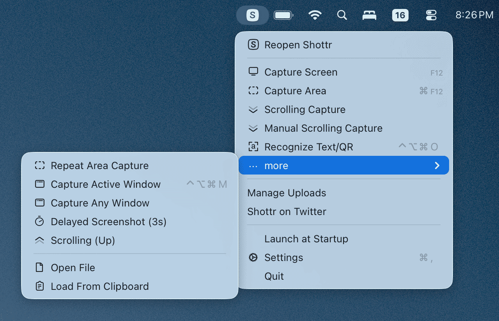The height and width of the screenshot is (321, 499).
Task: Open Spotlight search magnifier
Action: [342, 15]
